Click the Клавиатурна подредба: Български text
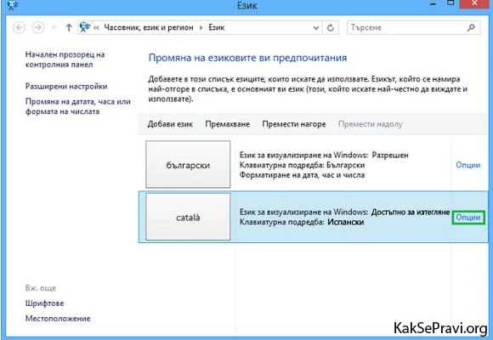493x340 pixels. (302, 165)
